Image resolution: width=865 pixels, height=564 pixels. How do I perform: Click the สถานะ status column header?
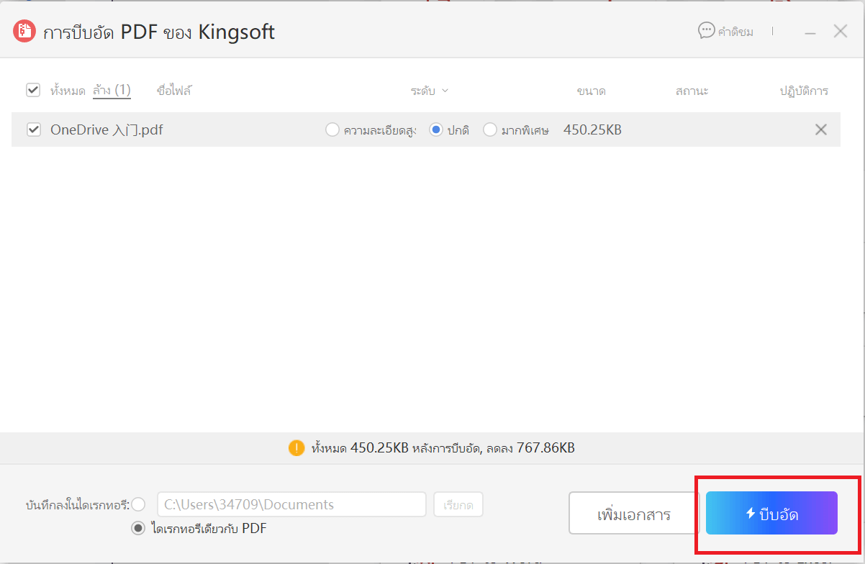tap(692, 91)
